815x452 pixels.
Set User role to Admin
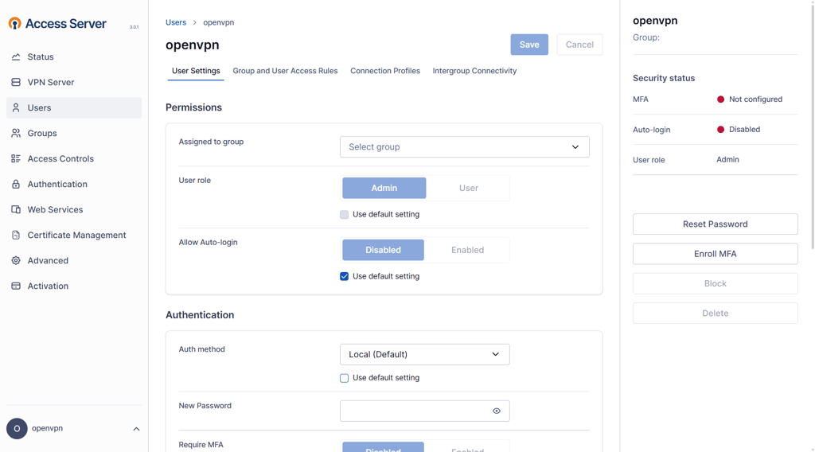pos(384,188)
